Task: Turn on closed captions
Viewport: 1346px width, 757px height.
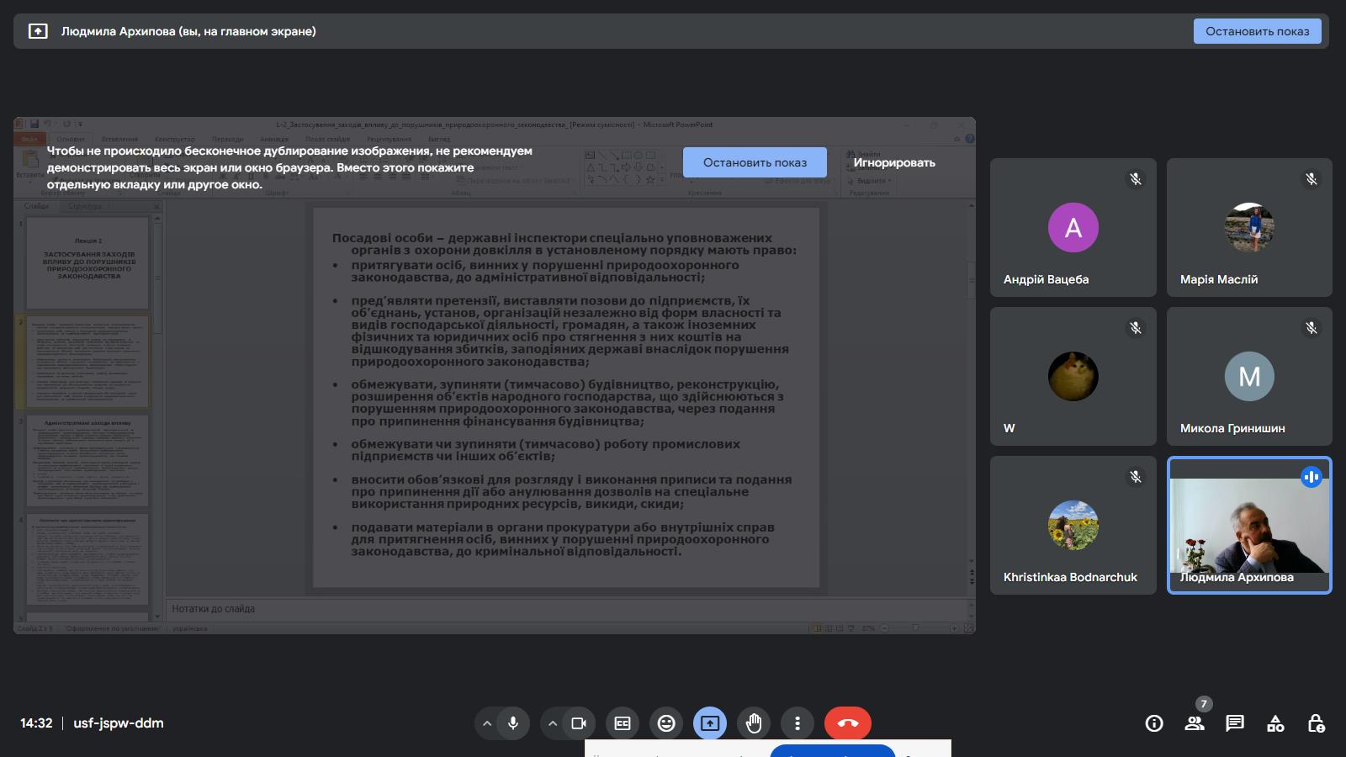Action: [x=623, y=723]
